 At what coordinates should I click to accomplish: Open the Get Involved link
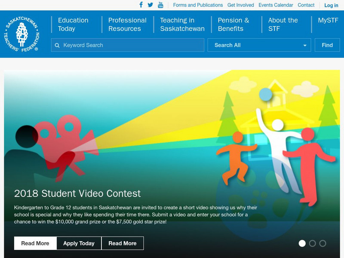[x=240, y=5]
